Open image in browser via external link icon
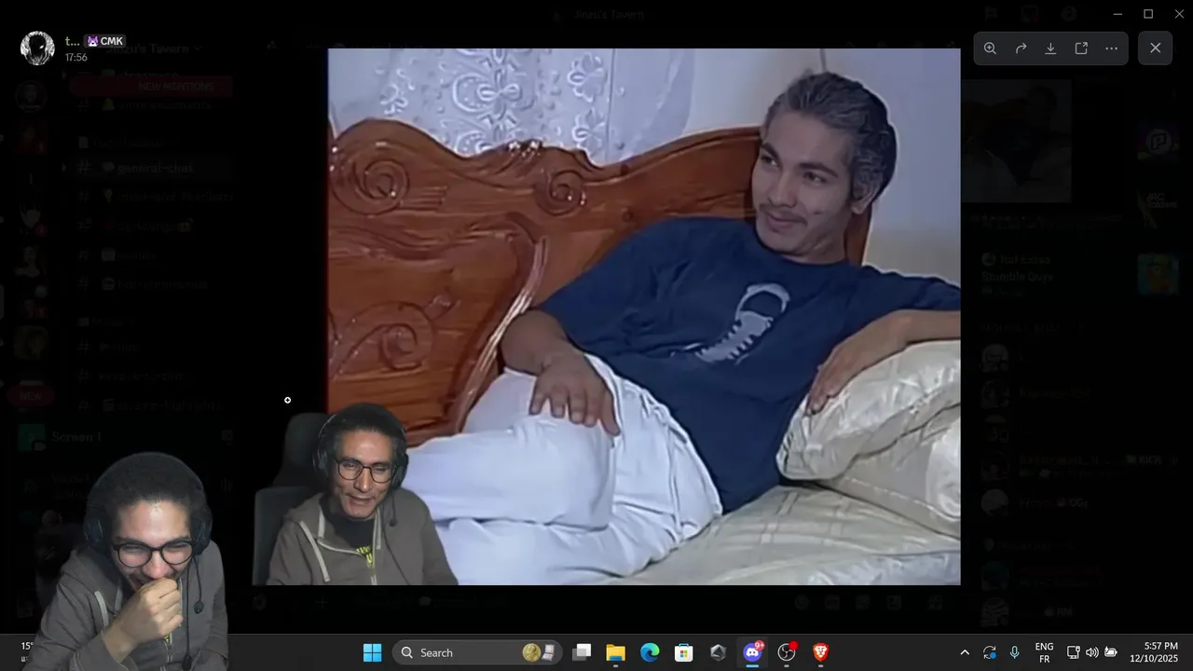Screen dimensions: 1193x671 (1081, 48)
